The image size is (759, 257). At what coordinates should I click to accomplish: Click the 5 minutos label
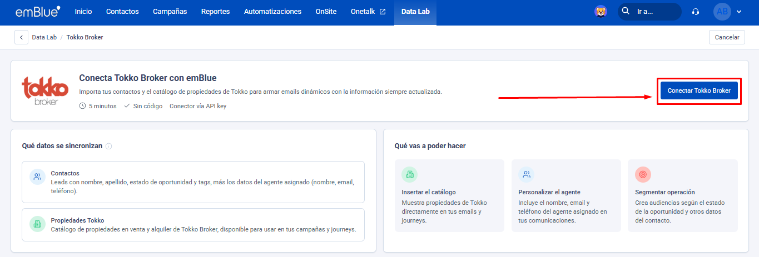click(103, 106)
